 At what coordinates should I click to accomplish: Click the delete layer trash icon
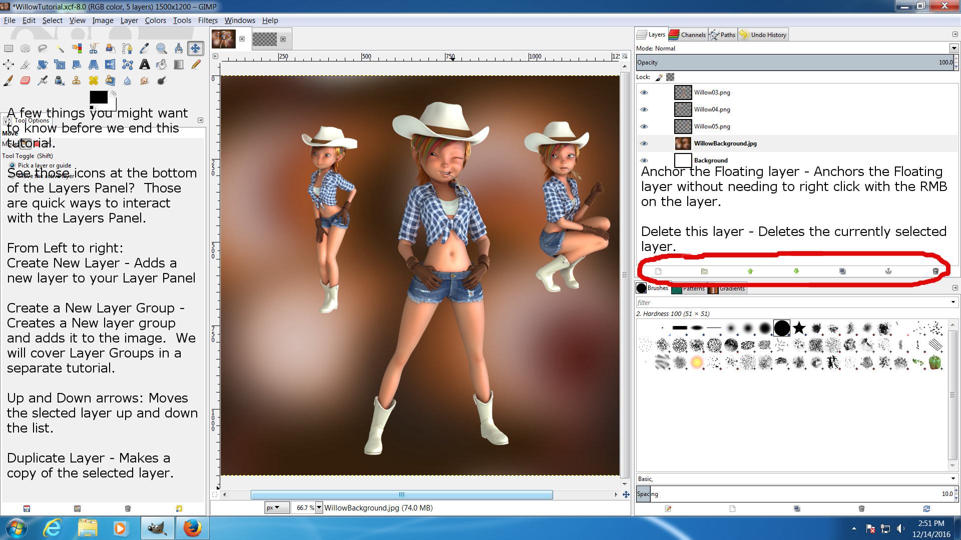point(935,271)
